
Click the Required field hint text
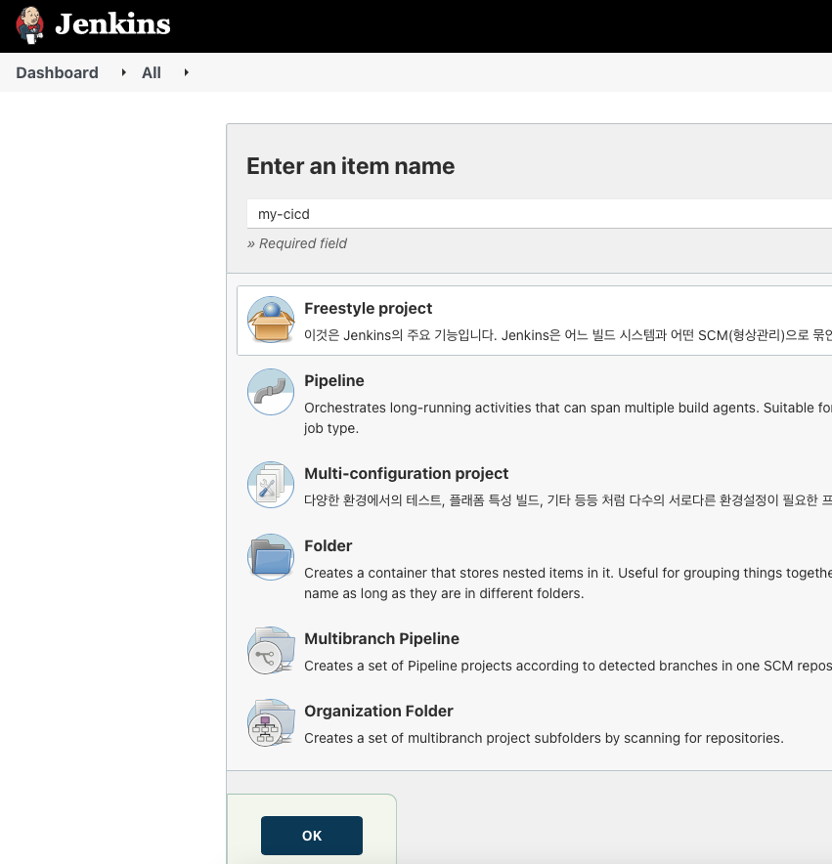pos(296,243)
